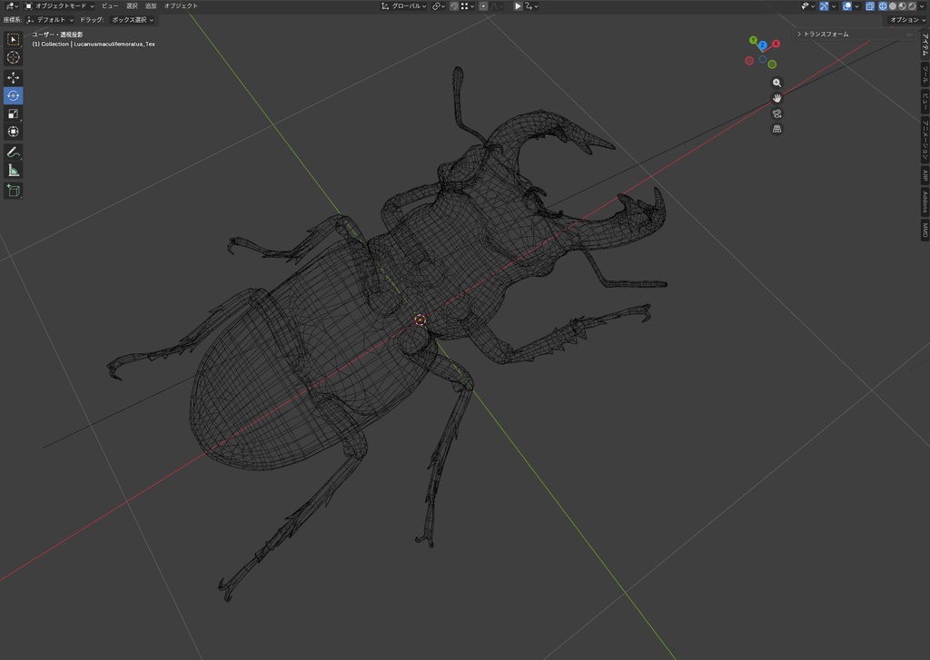Select the Move tool in the toolbar
930x660 pixels.
pyautogui.click(x=13, y=78)
